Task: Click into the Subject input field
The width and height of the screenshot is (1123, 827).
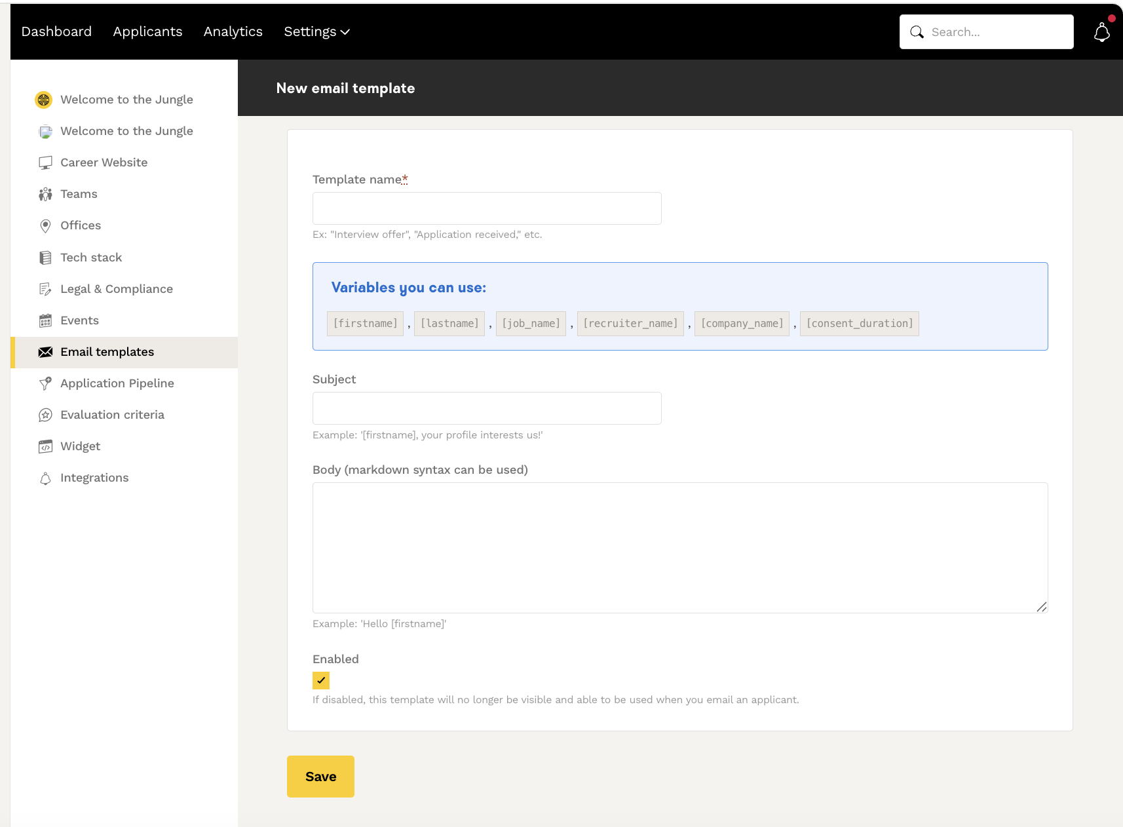Action: pyautogui.click(x=487, y=408)
